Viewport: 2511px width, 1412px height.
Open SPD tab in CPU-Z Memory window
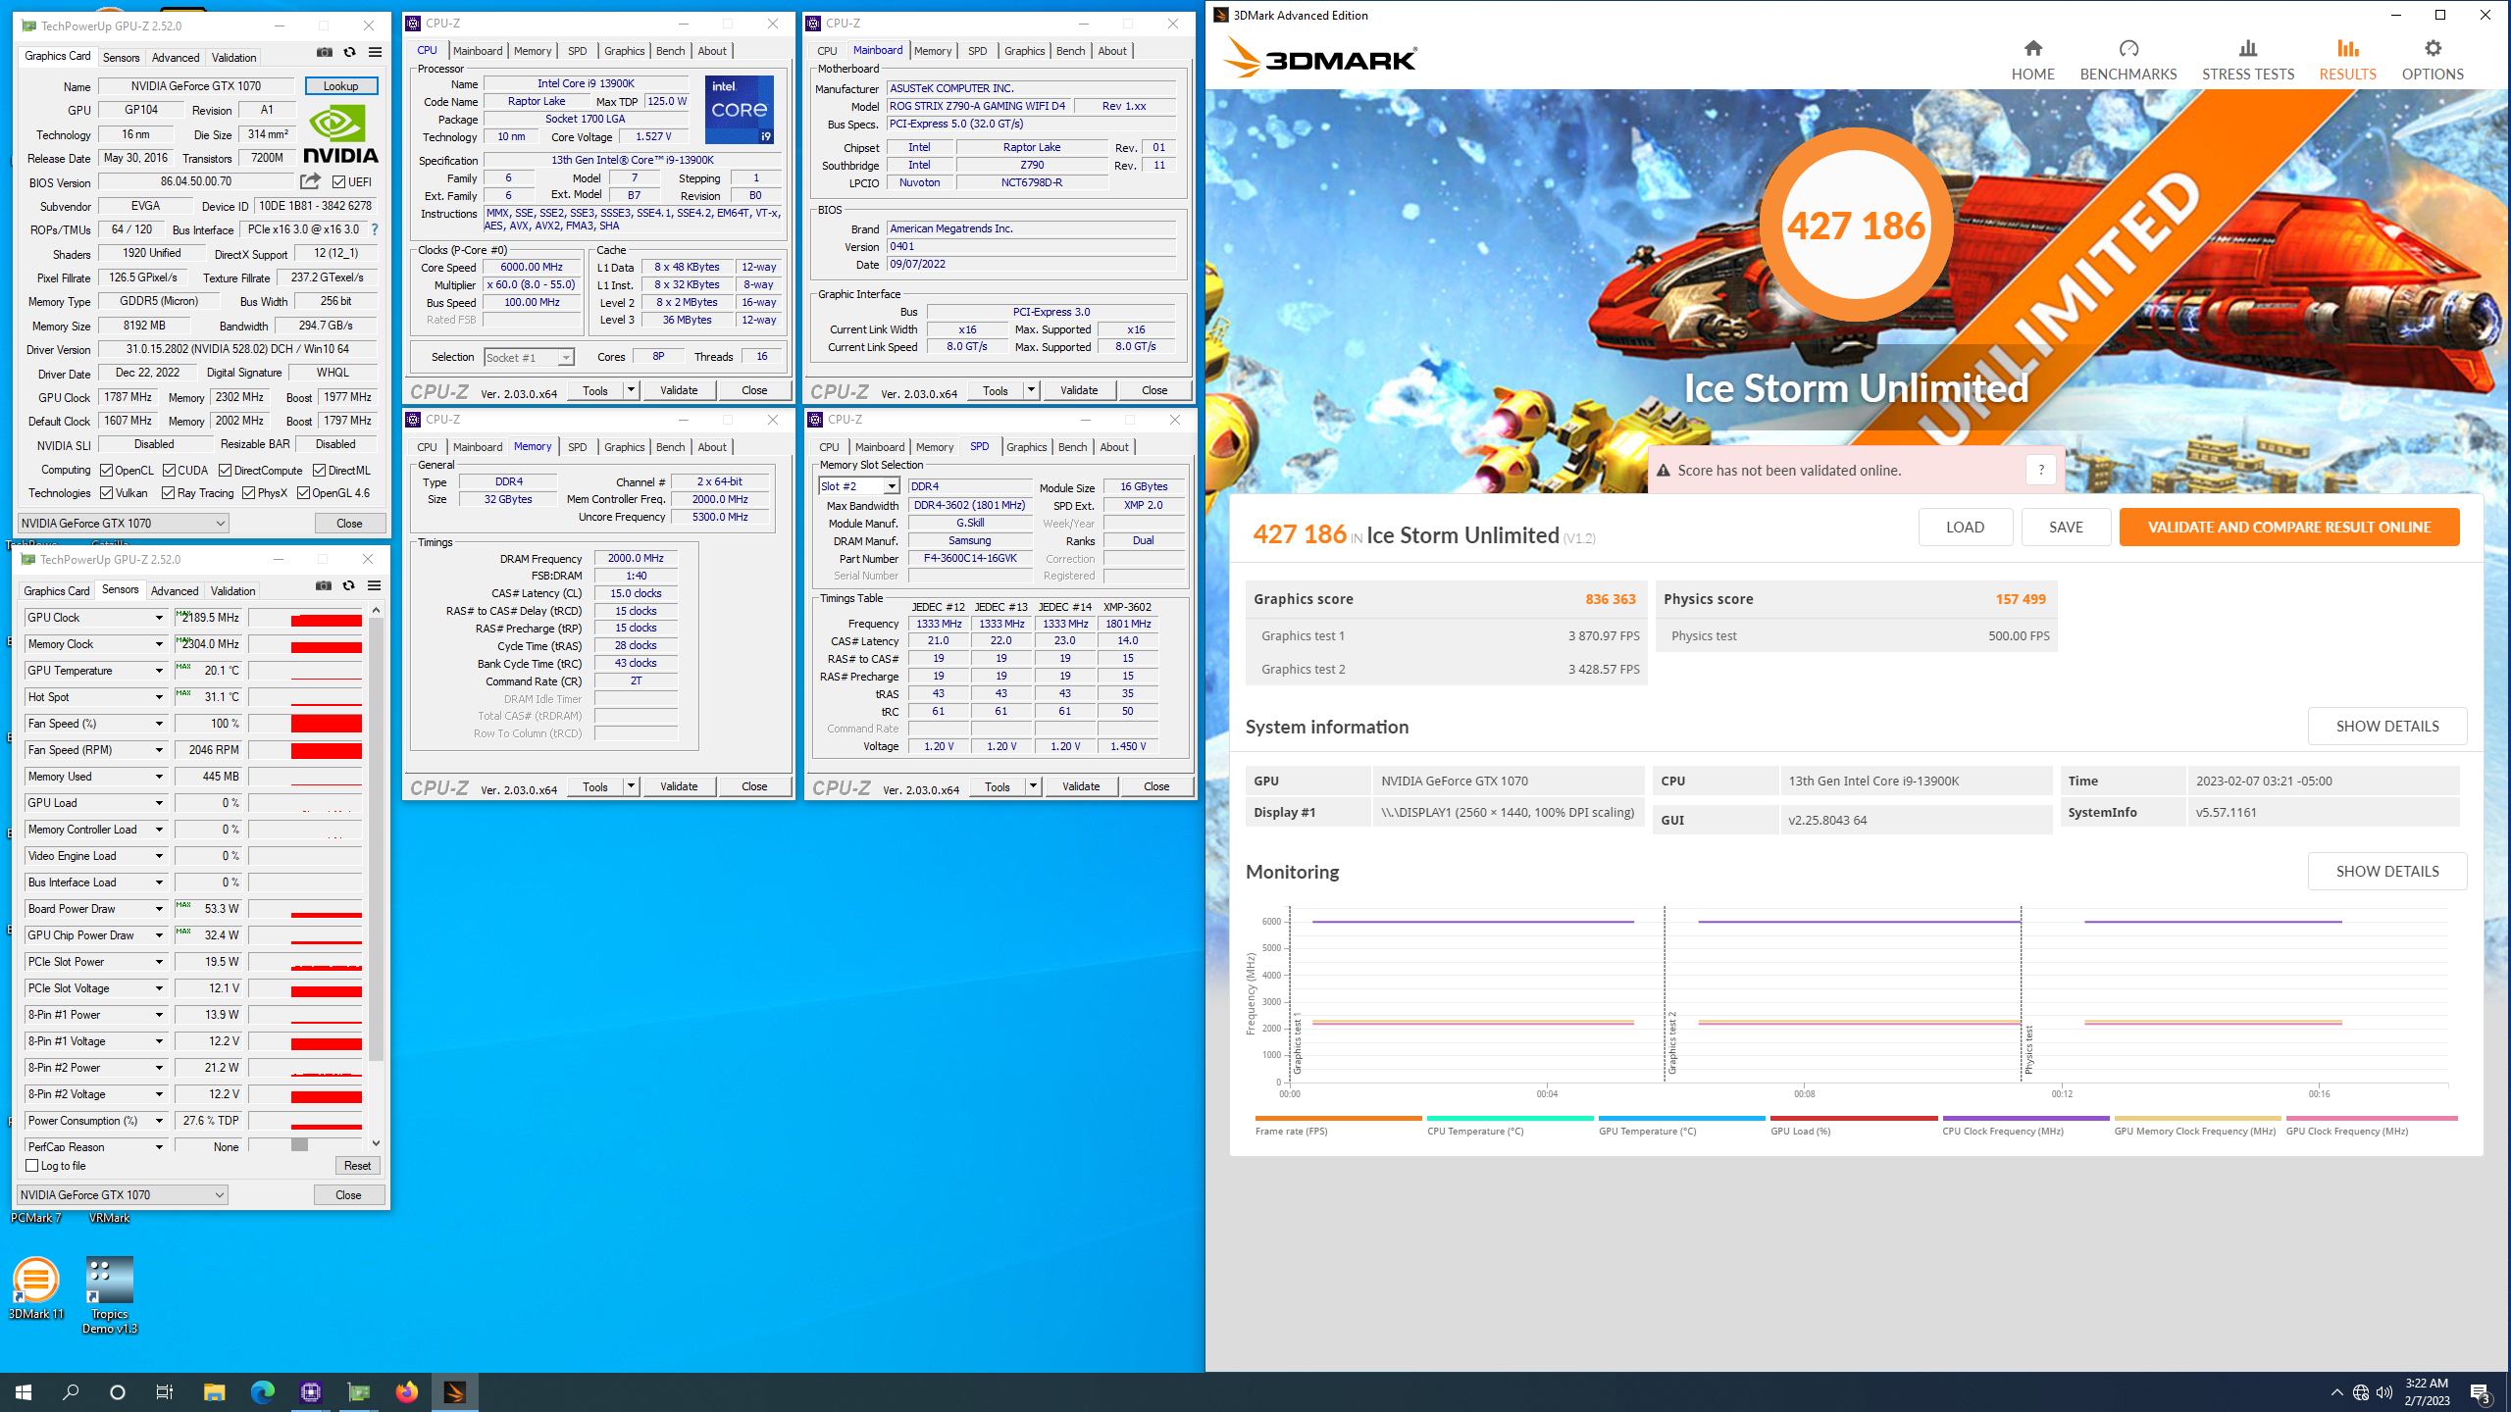tap(577, 447)
